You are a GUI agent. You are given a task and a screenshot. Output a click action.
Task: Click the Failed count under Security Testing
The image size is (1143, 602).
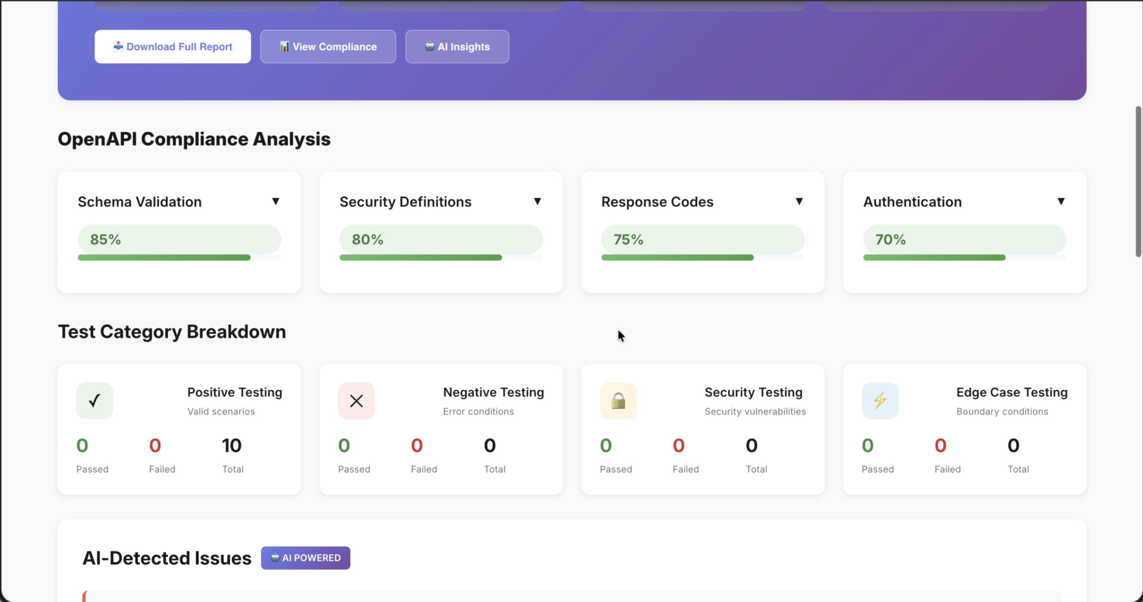tap(678, 445)
